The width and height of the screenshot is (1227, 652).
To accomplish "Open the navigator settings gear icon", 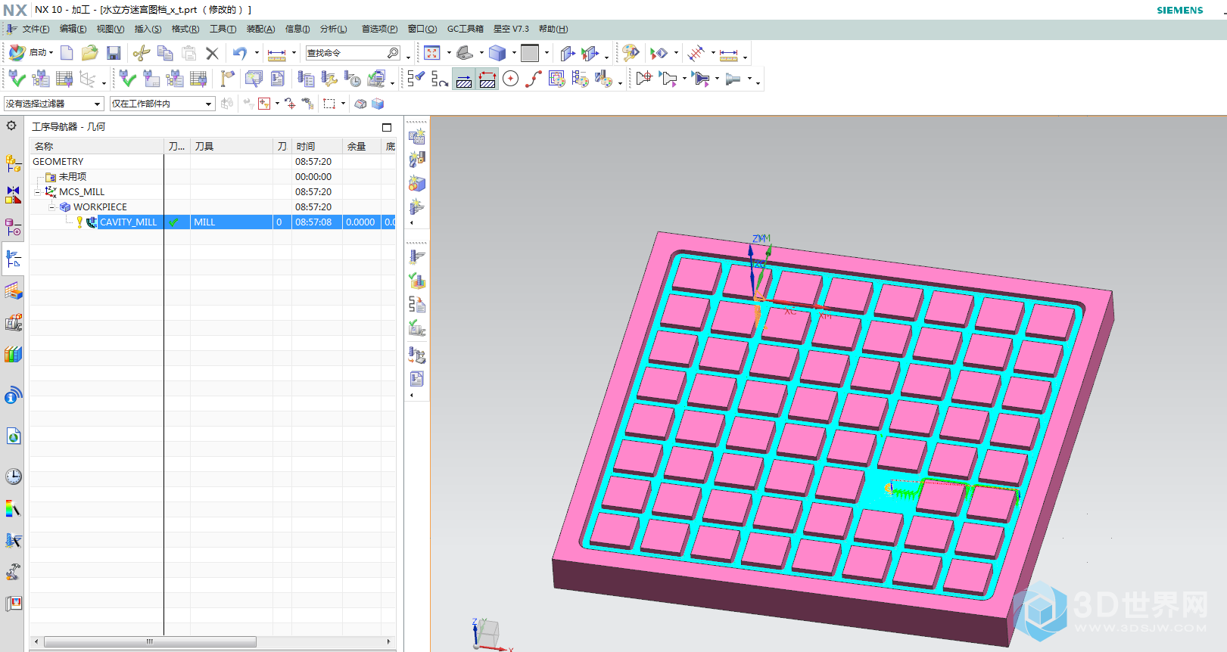I will click(11, 126).
